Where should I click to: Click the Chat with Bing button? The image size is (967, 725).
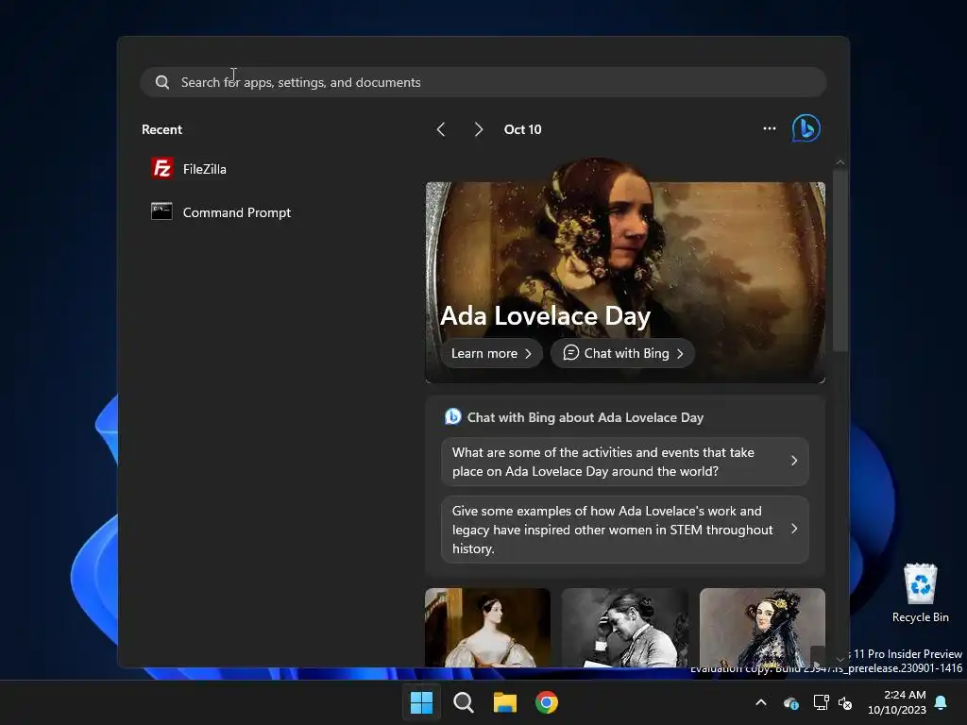pos(623,353)
